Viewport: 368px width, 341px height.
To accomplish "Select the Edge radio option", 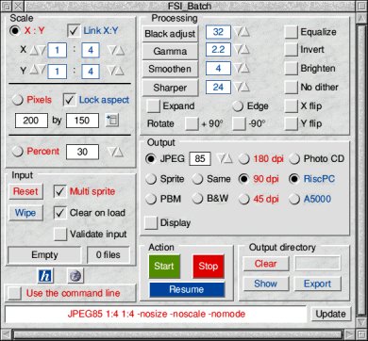I will point(238,106).
